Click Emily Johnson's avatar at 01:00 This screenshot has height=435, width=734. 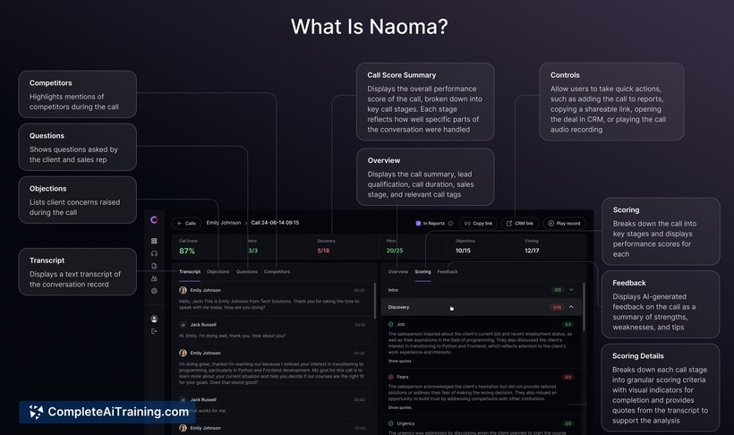pos(183,428)
